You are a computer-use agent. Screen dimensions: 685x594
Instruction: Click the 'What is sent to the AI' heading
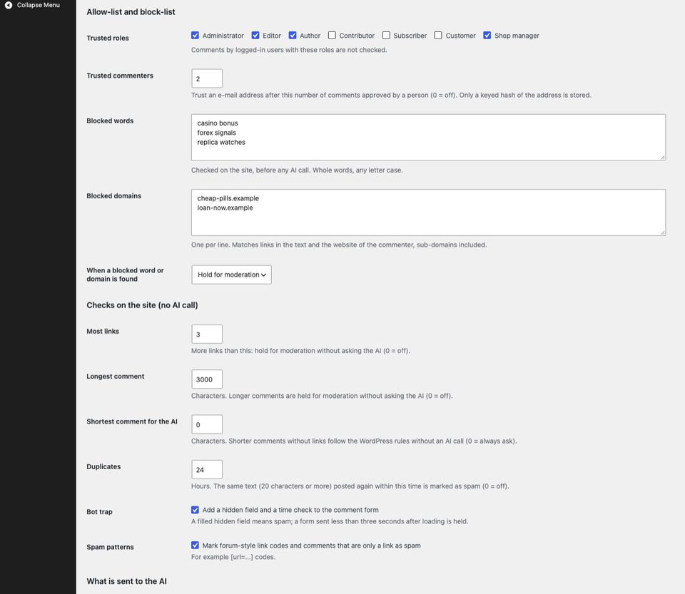click(127, 581)
